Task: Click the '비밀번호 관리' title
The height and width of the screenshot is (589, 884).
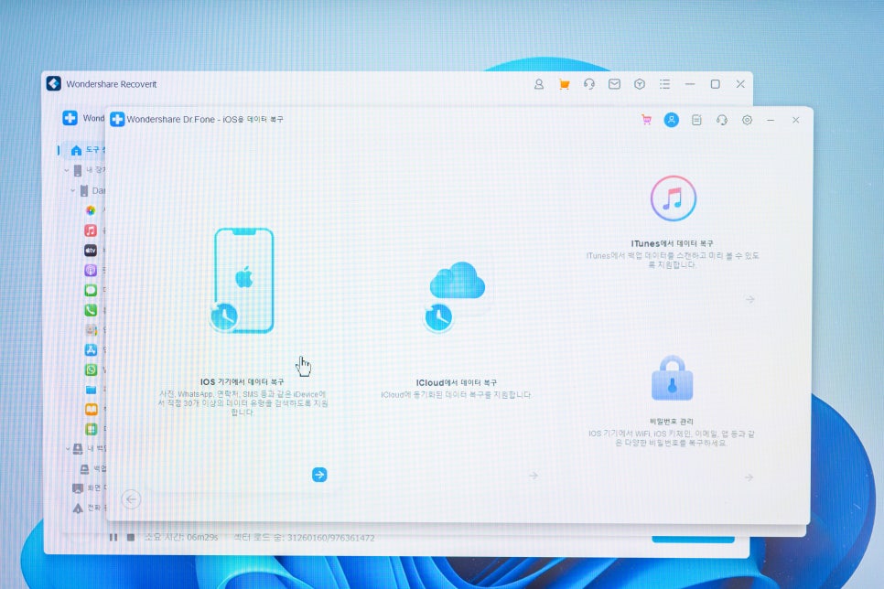Action: coord(672,421)
